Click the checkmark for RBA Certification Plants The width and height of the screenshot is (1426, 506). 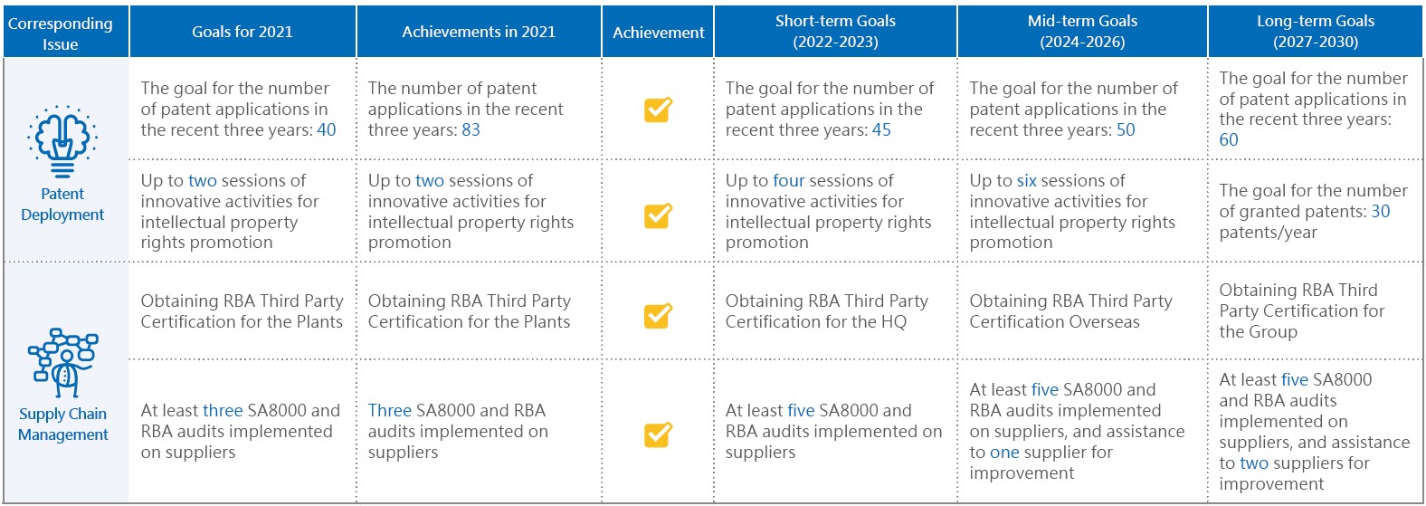coord(658,315)
